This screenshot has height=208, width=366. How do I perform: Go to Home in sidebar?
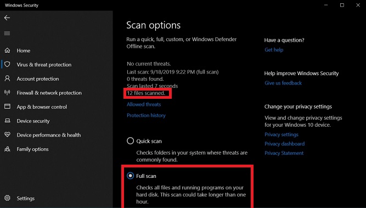[x=24, y=50]
